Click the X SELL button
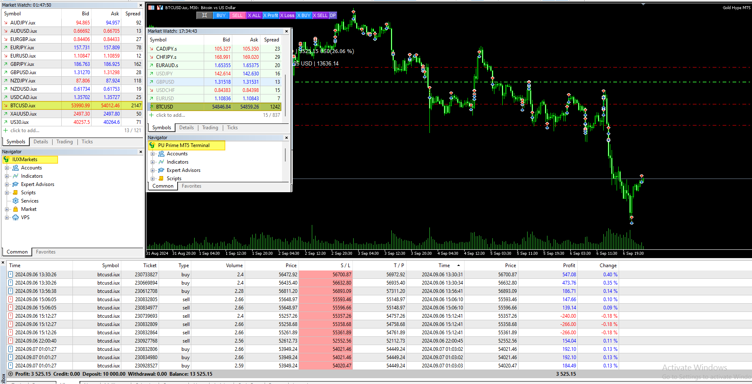The height and width of the screenshot is (384, 752). coord(321,15)
